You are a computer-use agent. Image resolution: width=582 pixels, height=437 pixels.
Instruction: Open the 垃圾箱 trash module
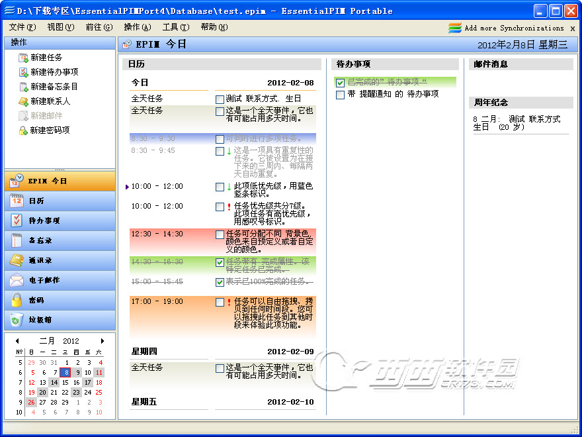(60, 320)
